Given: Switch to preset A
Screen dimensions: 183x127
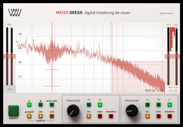Looking at the screenshot, I should [29, 105].
